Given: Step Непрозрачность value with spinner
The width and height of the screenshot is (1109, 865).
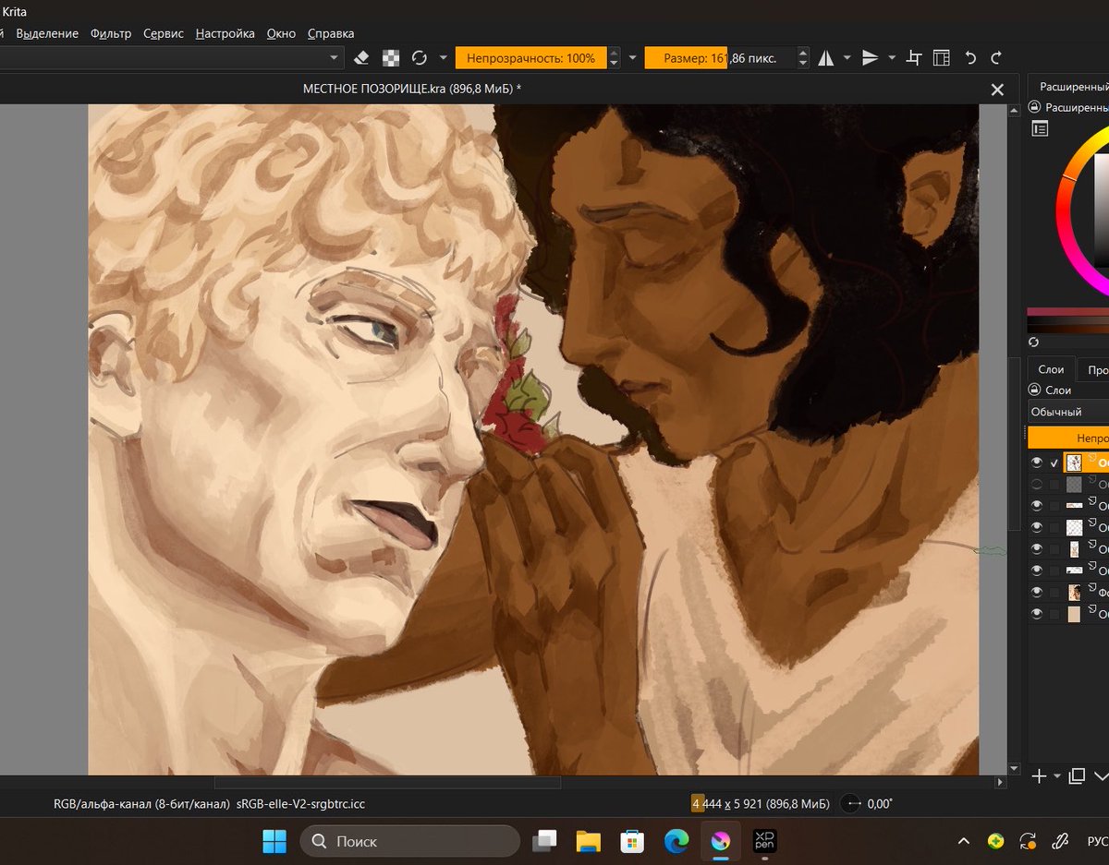Looking at the screenshot, I should pyautogui.click(x=614, y=58).
